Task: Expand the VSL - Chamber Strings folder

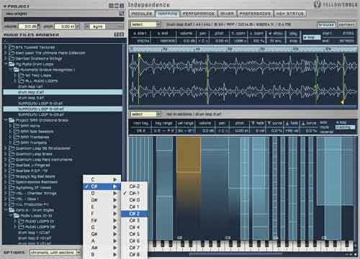Action: tap(5, 194)
